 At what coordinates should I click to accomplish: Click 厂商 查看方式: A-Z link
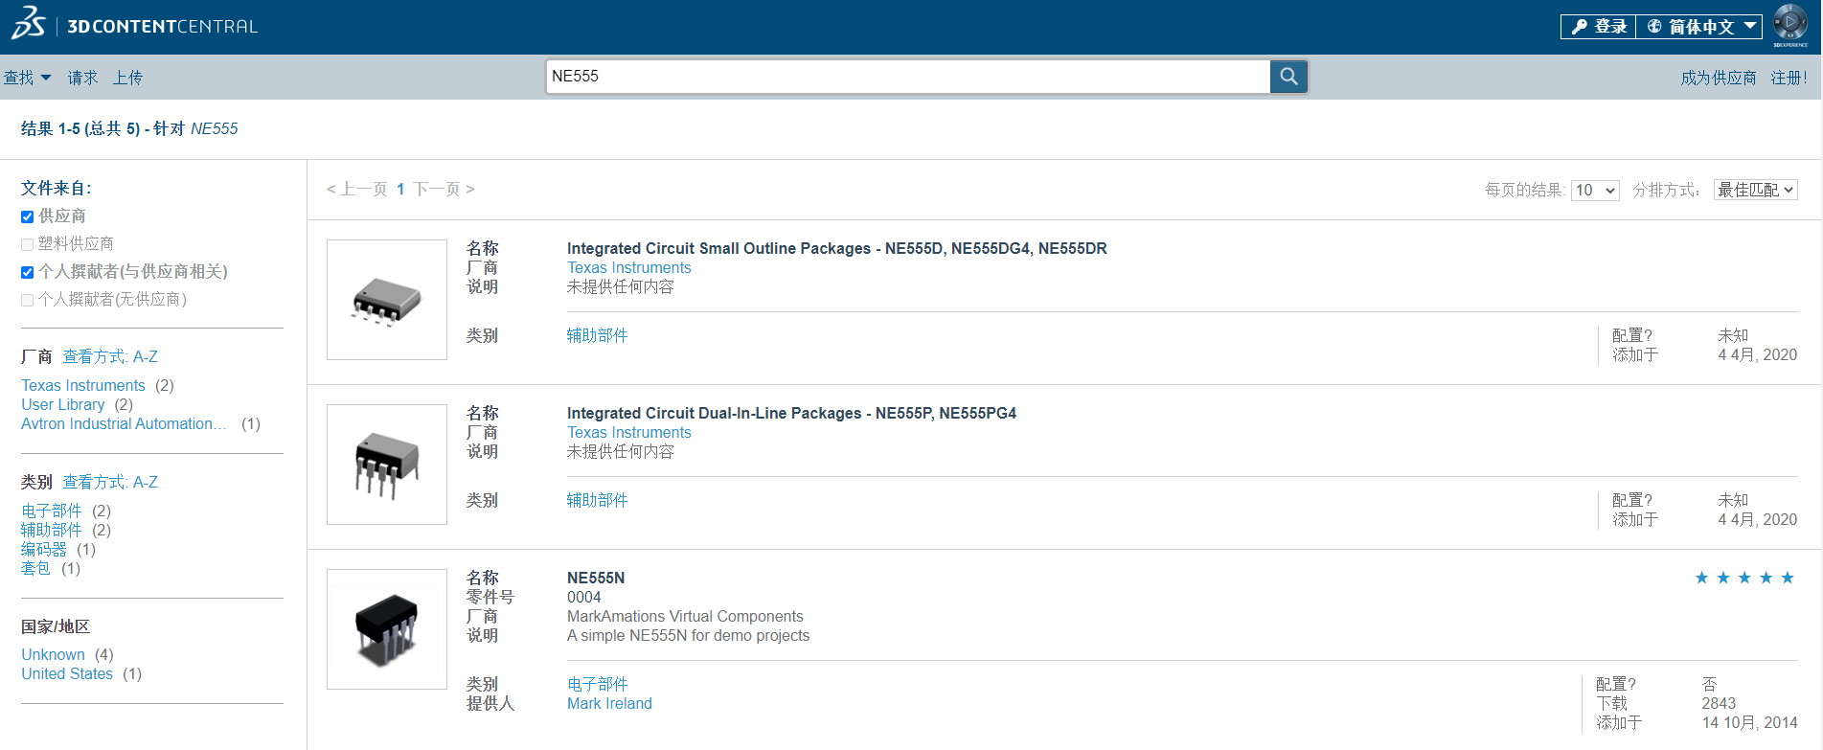coord(110,356)
